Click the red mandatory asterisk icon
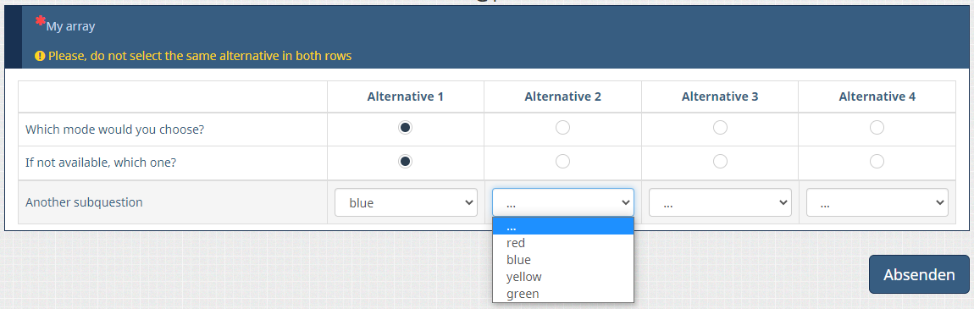974x309 pixels. pos(41,21)
